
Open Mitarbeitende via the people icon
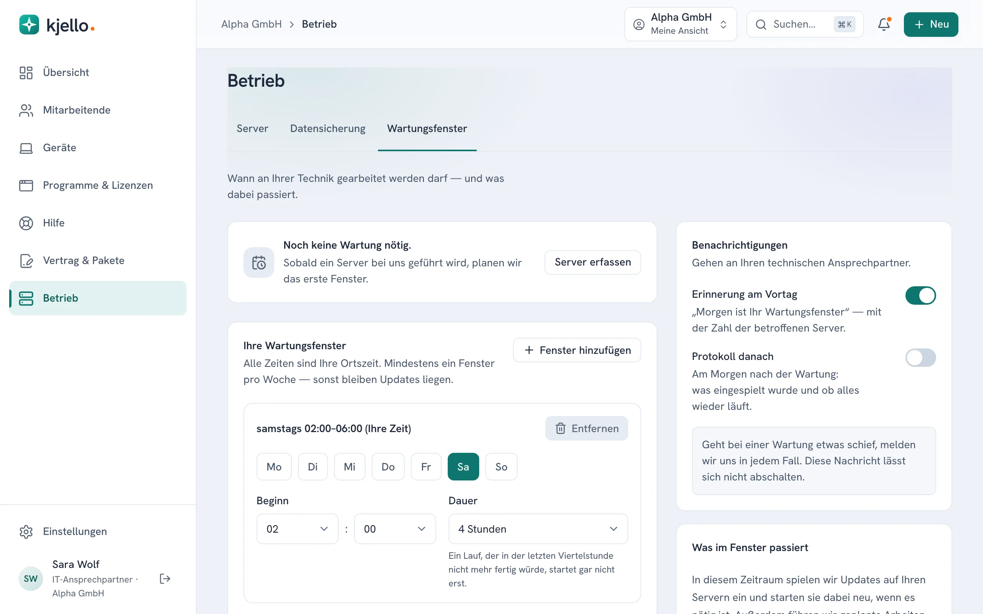click(x=26, y=110)
